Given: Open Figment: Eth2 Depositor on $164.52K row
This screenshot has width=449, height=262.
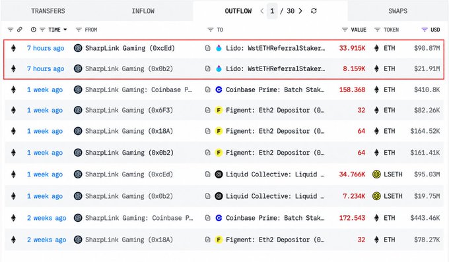Looking at the screenshot, I should (x=275, y=131).
